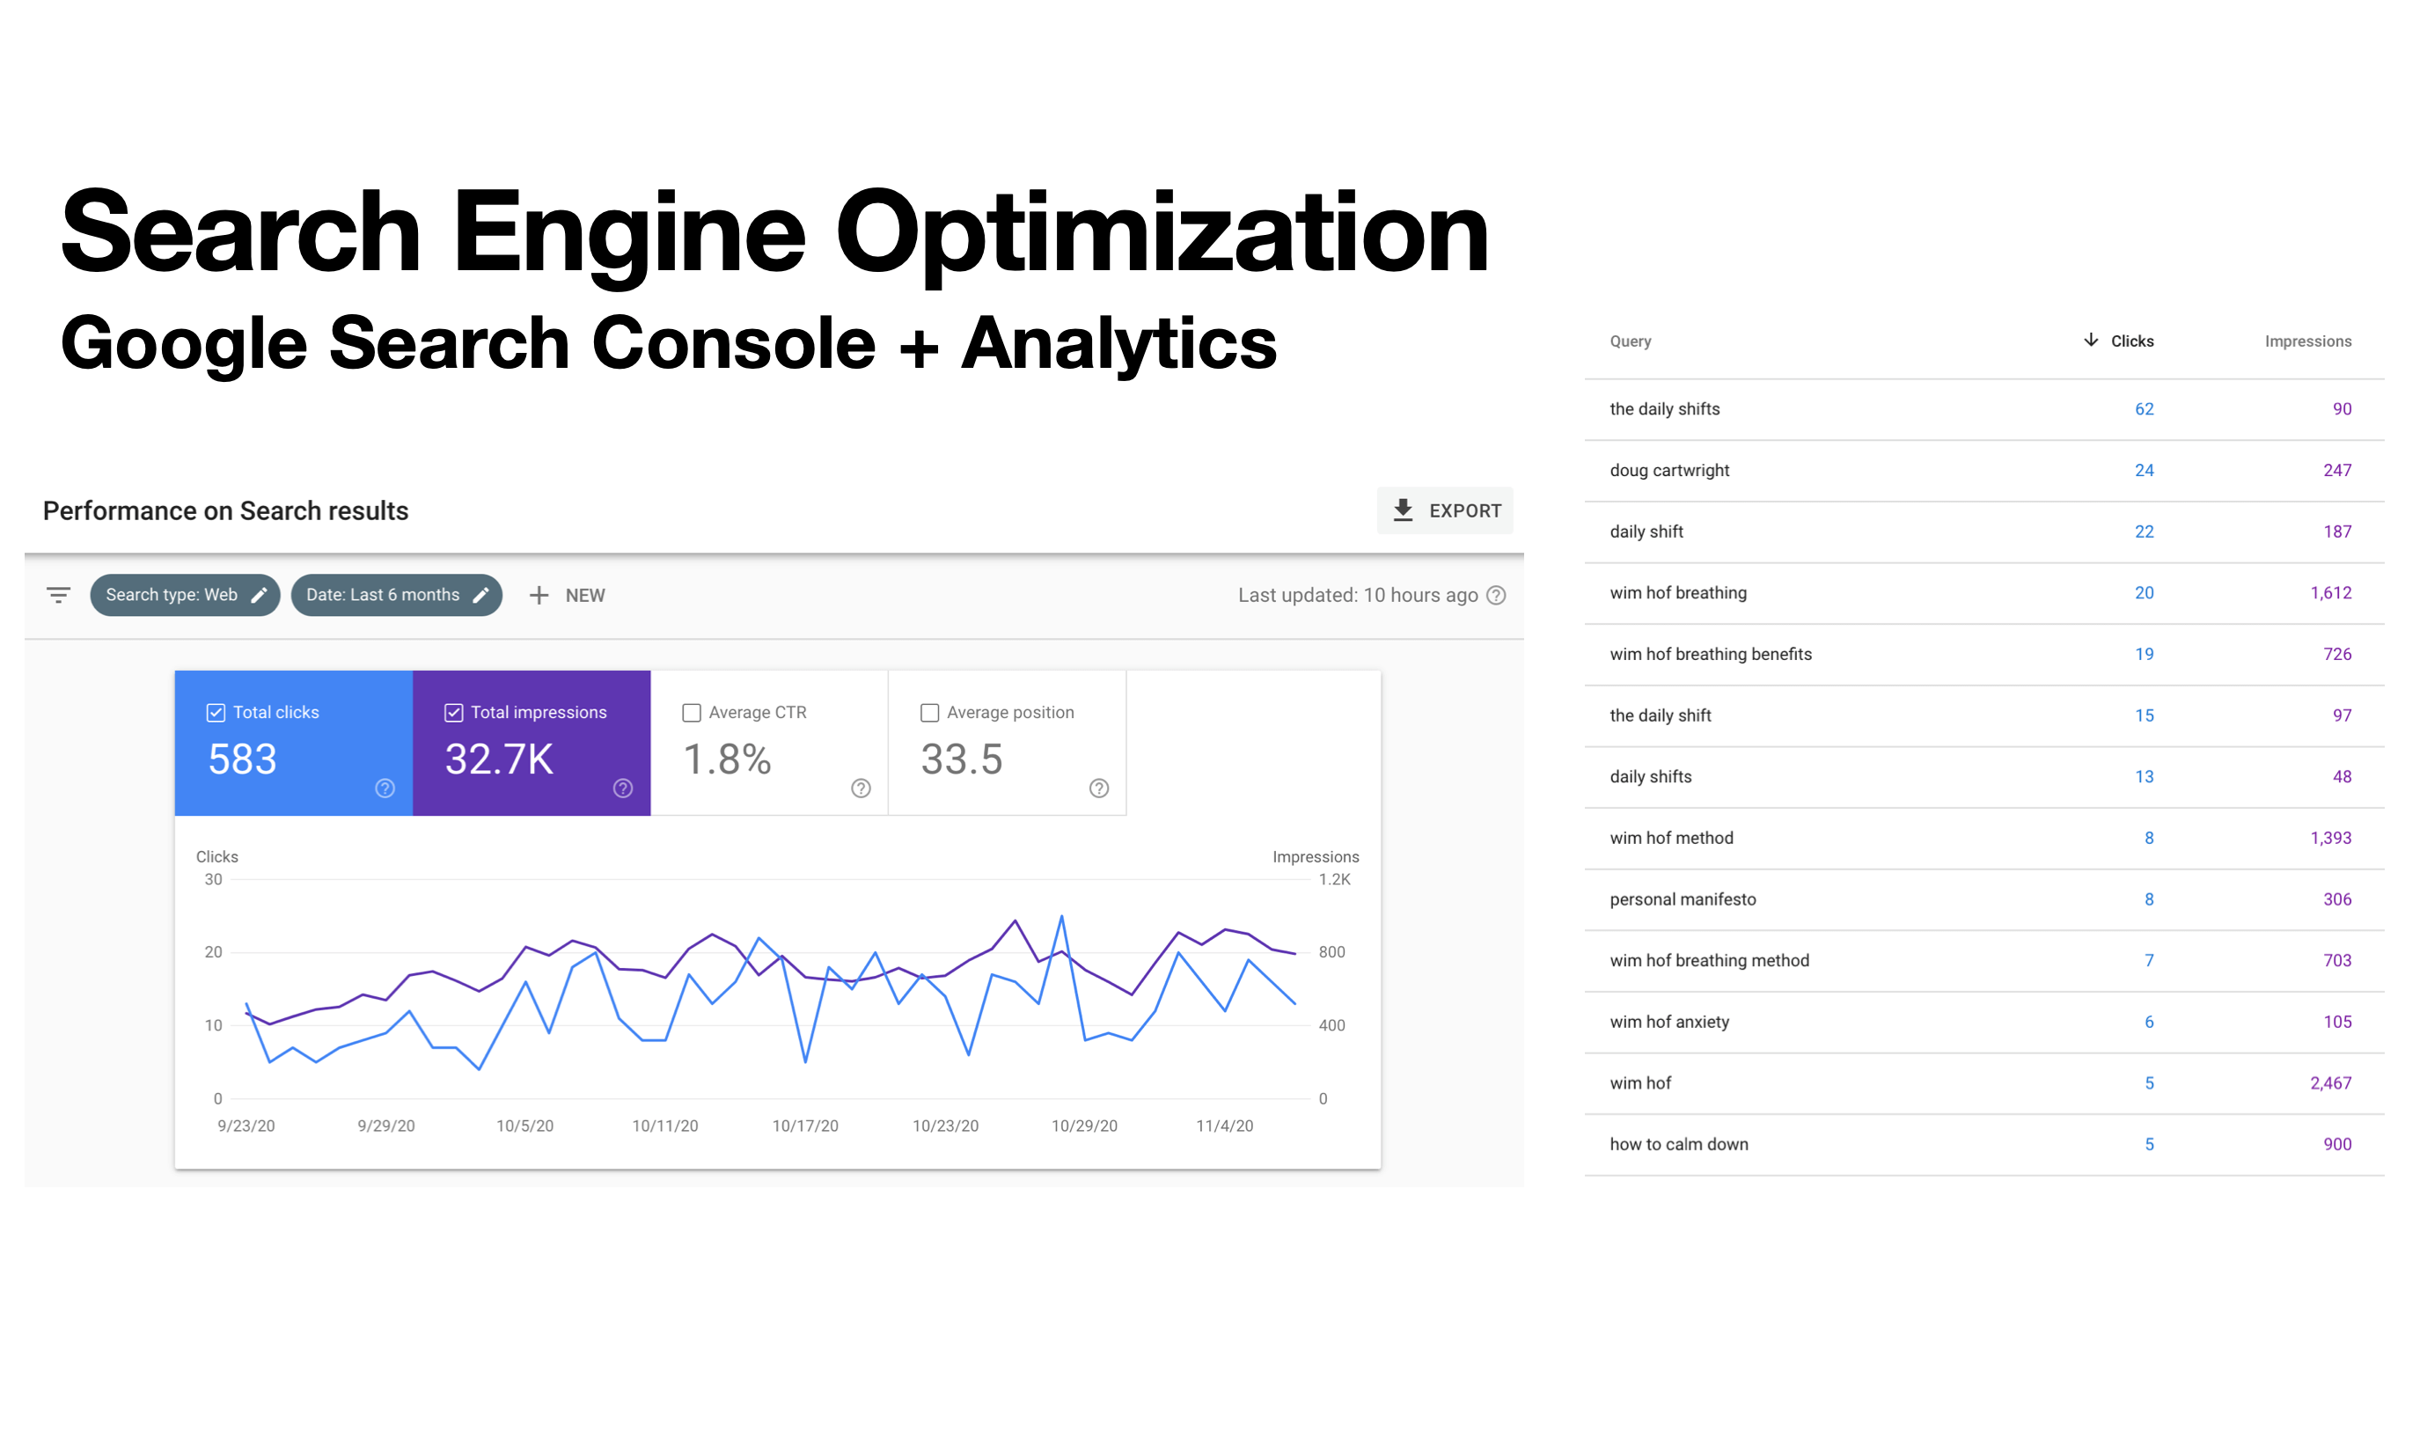2427x1445 pixels.
Task: Select the Average position 33.5 card
Action: [x=1008, y=743]
